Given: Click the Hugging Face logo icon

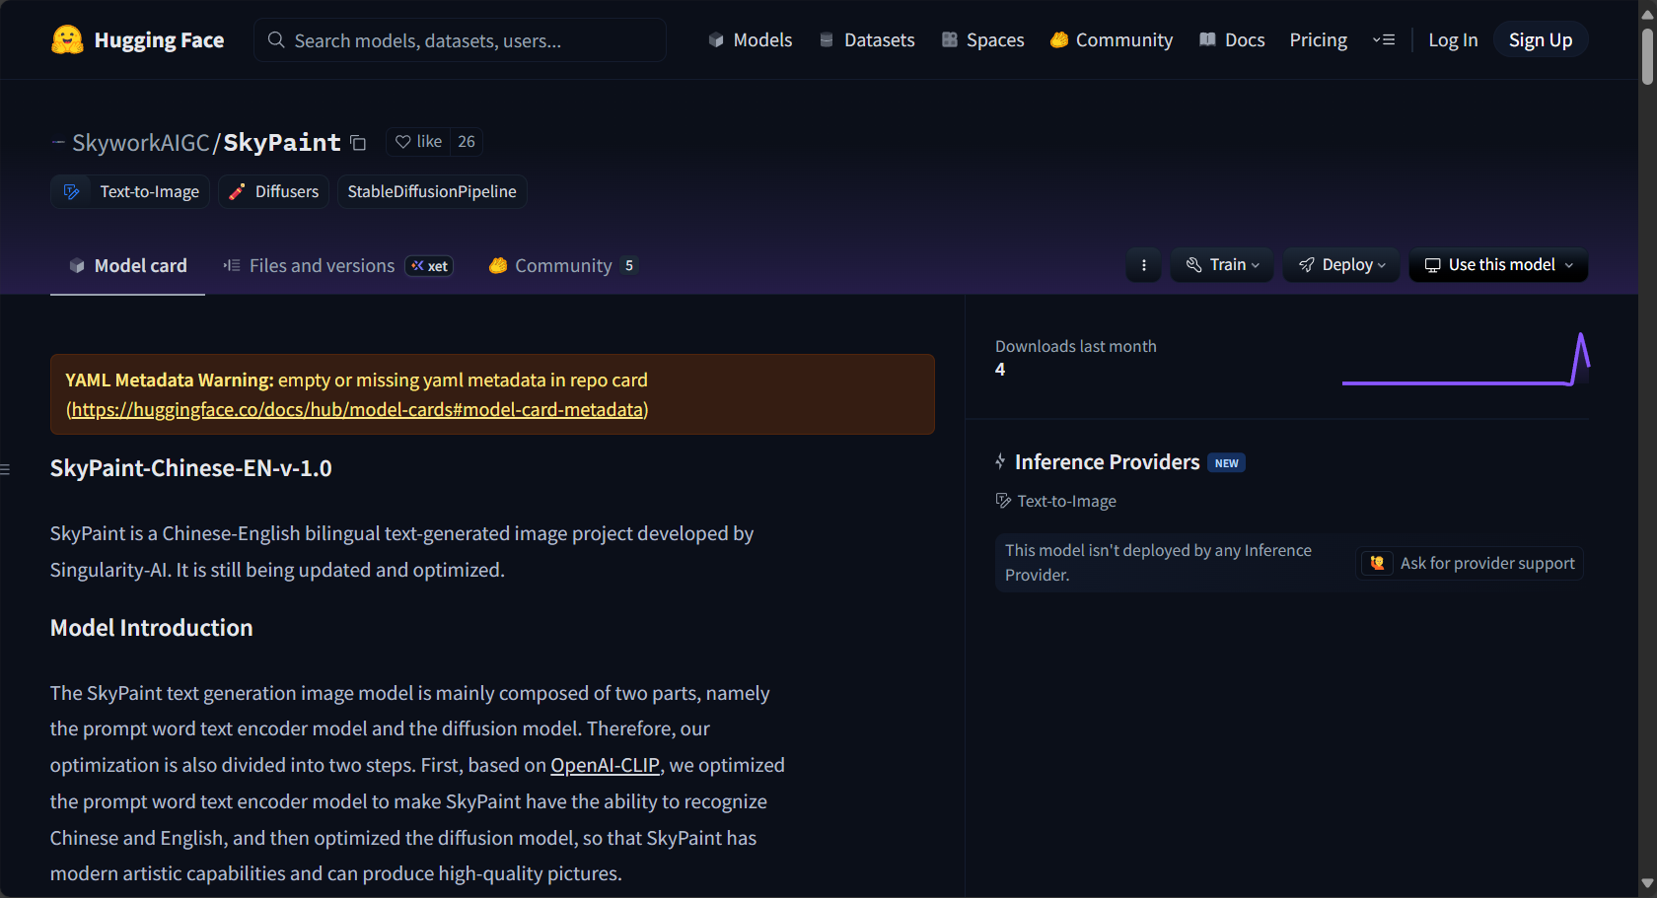Looking at the screenshot, I should [x=67, y=39].
